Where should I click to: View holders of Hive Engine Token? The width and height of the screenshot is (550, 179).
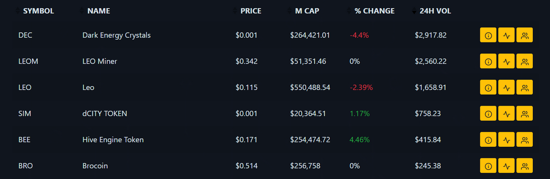525,140
